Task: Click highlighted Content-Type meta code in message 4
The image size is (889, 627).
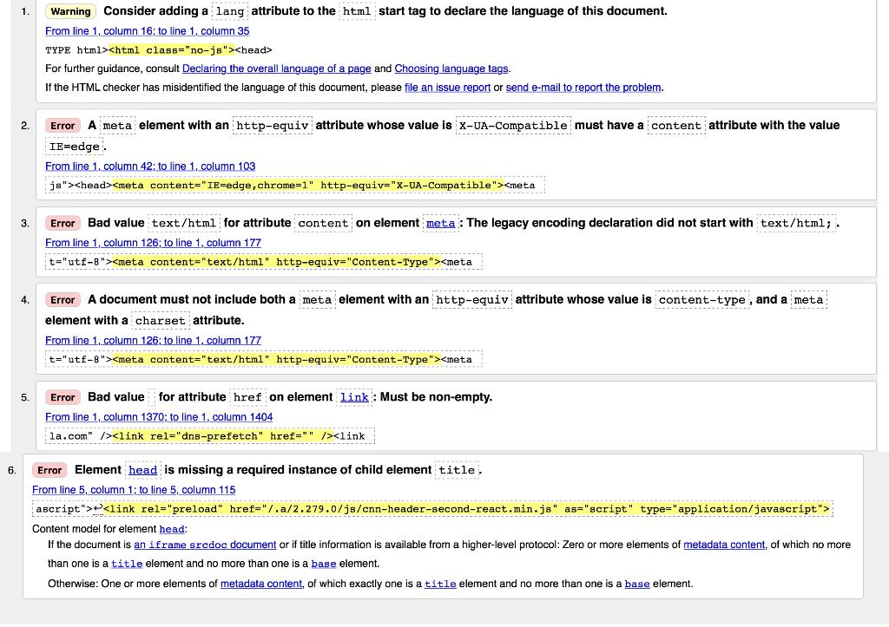Action: click(x=277, y=360)
